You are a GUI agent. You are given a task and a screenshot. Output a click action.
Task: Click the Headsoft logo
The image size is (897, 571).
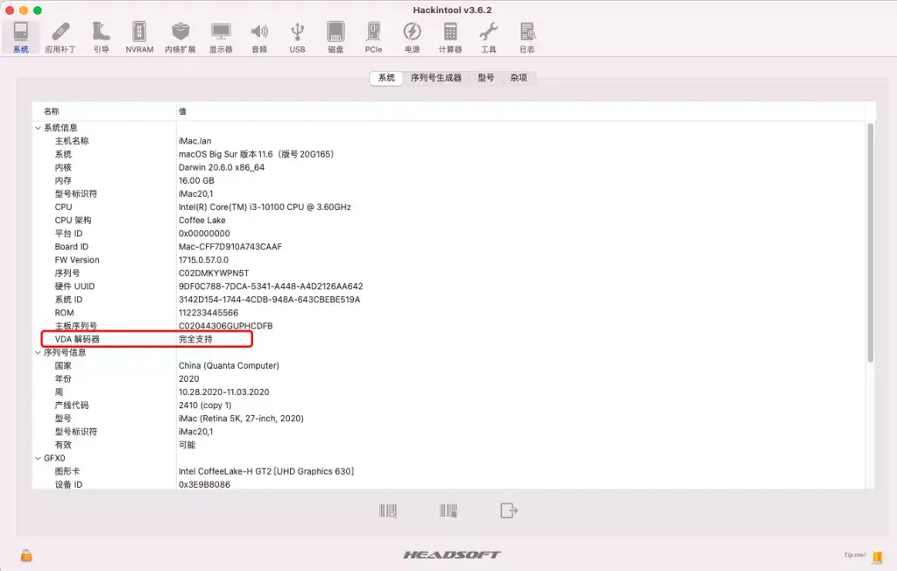452,554
